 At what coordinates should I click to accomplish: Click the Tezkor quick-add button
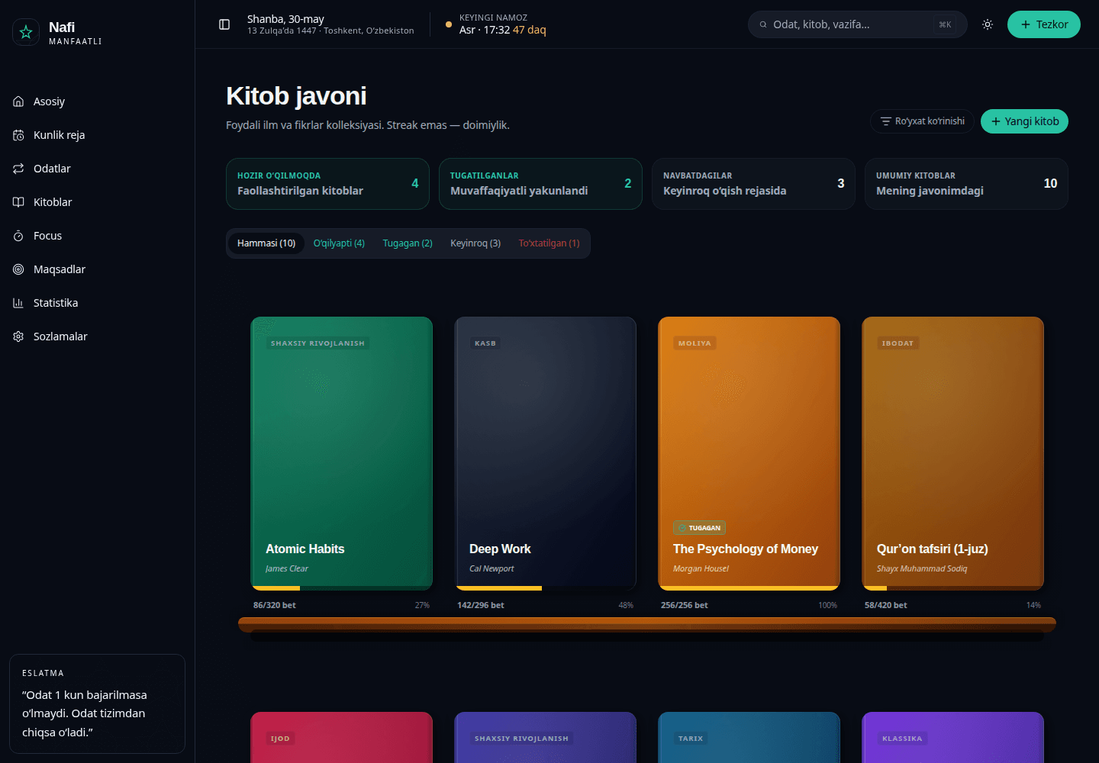[1044, 24]
